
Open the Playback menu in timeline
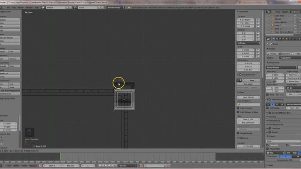[33, 166]
